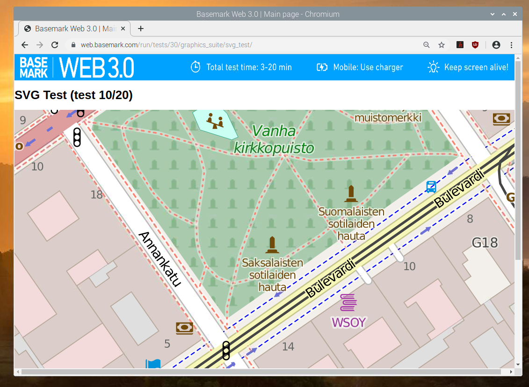The image size is (529, 387).
Task: Open the uBlock Origin shield extension
Action: [x=475, y=44]
